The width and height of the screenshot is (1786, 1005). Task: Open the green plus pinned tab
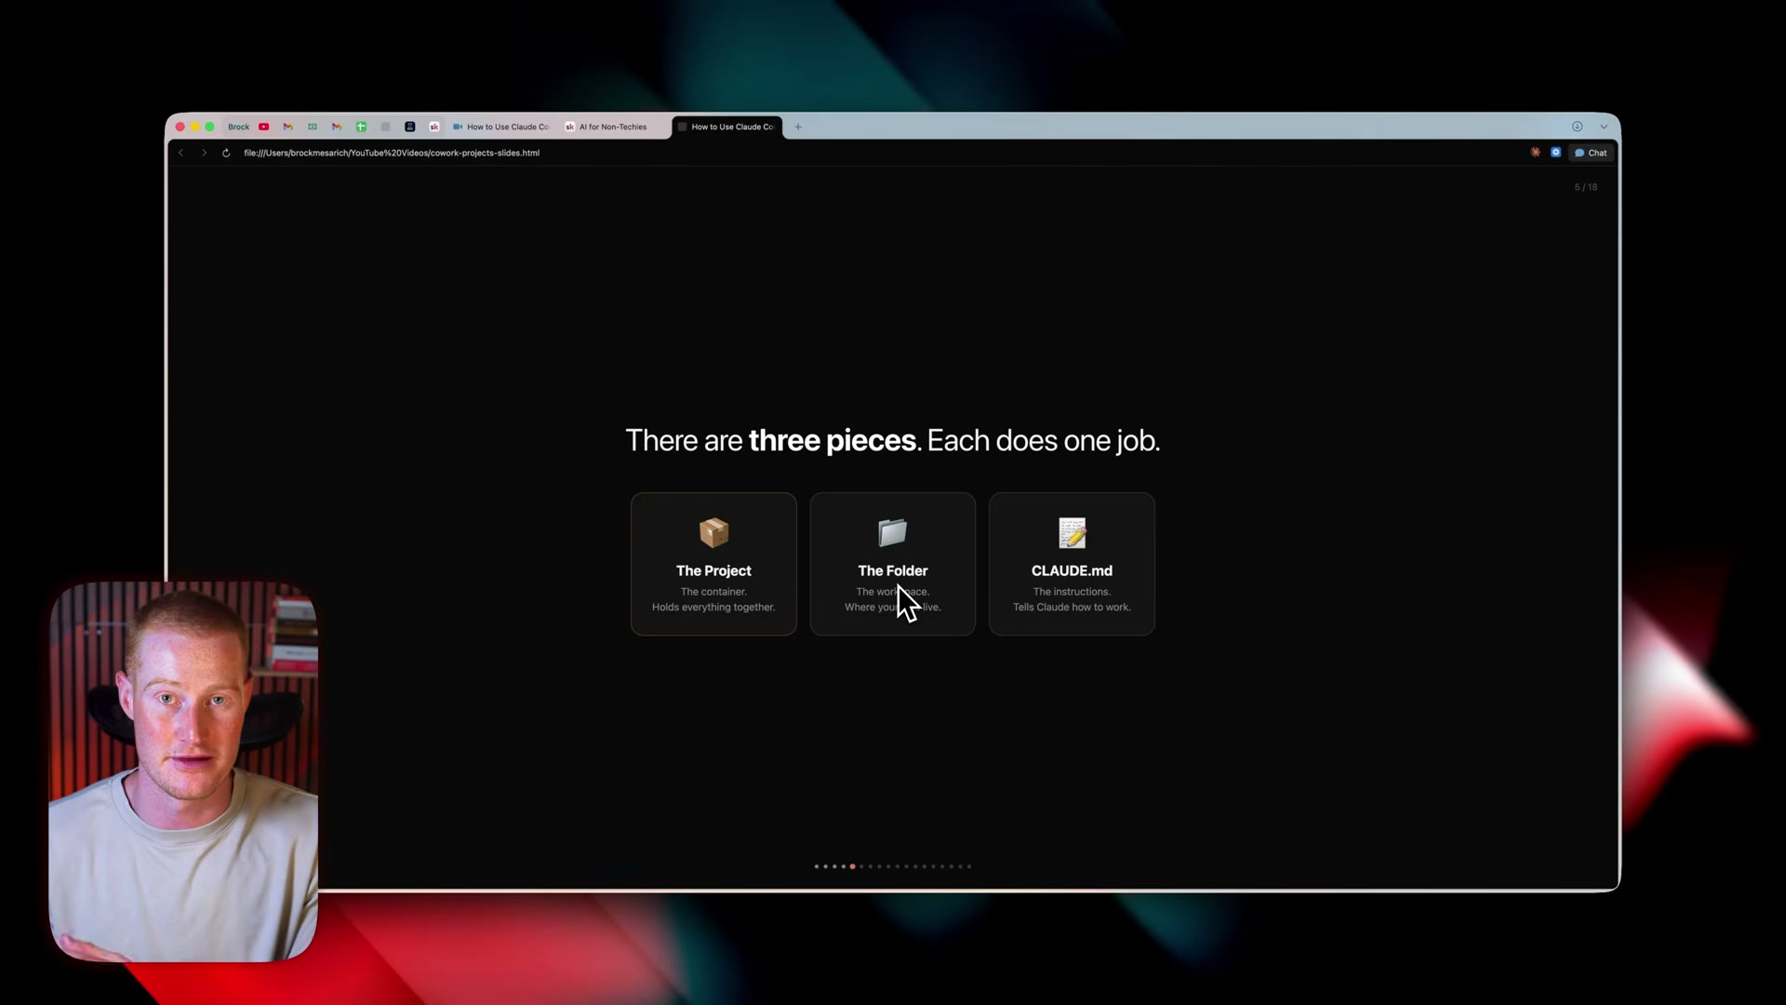pyautogui.click(x=361, y=127)
